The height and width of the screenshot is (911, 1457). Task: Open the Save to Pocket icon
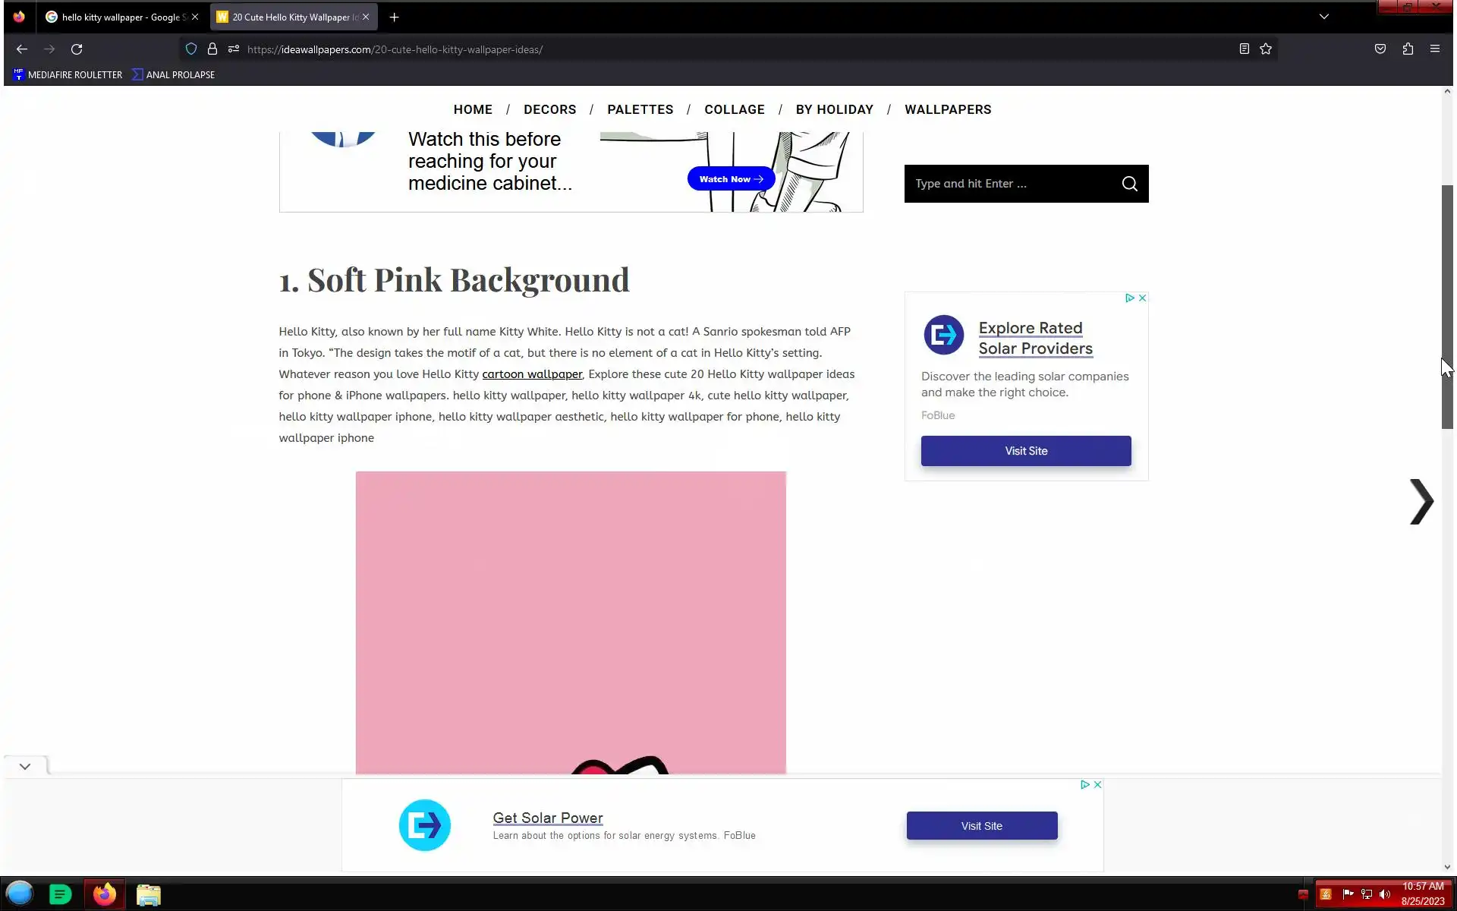click(1380, 49)
